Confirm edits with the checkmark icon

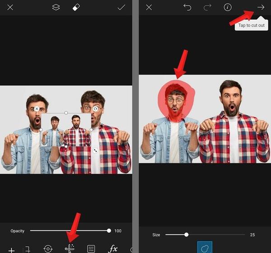121,7
